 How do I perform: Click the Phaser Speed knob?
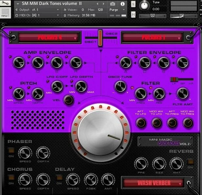[x=25, y=153]
